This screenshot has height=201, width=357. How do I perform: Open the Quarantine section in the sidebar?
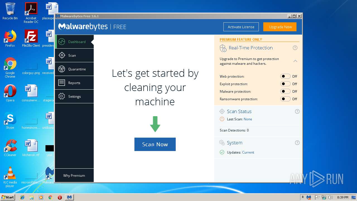(74, 69)
